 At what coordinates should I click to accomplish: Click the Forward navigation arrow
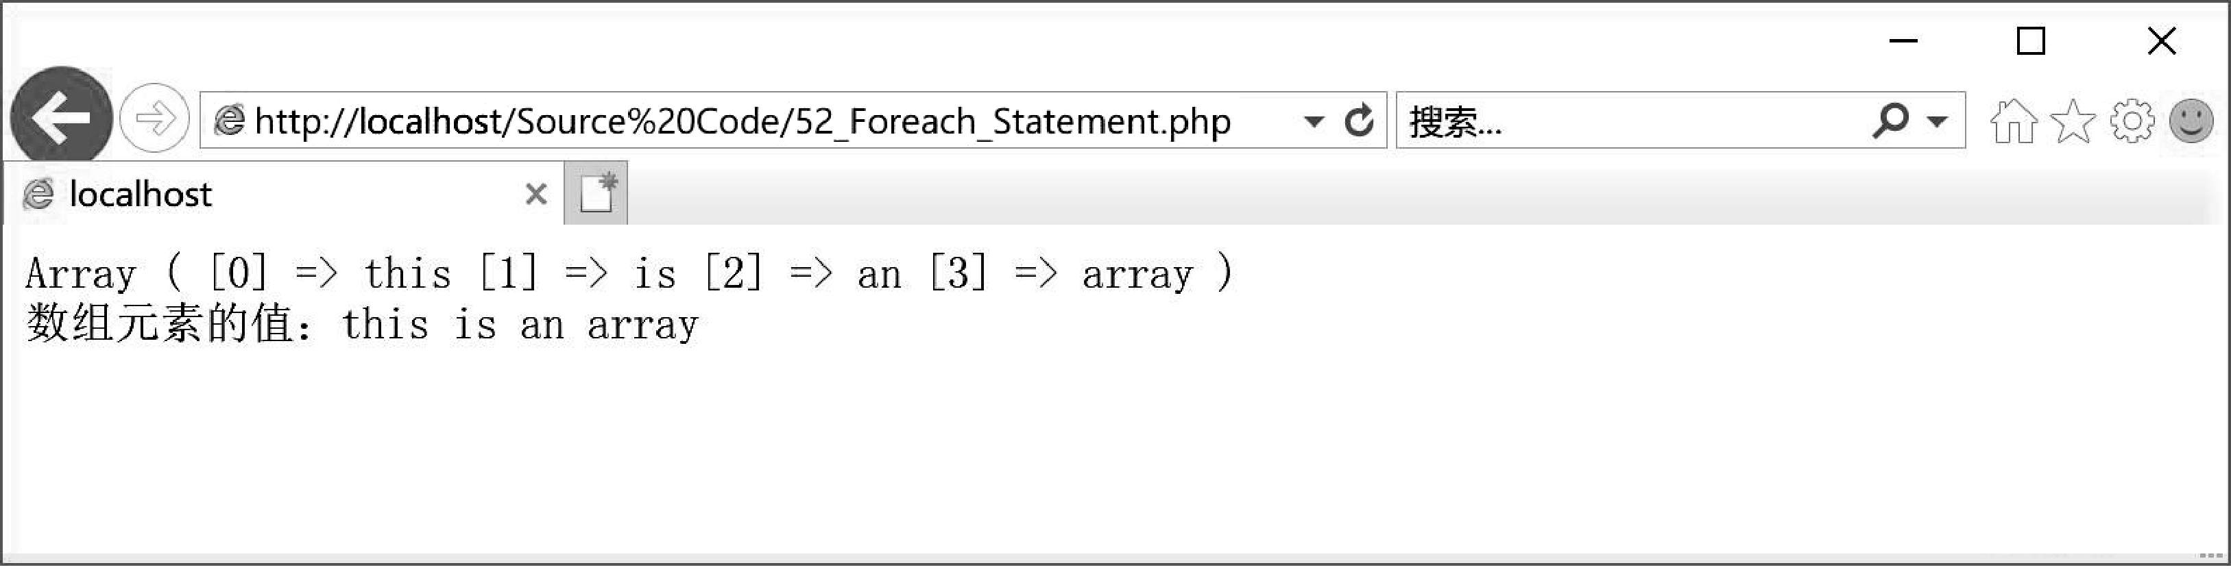click(x=154, y=118)
